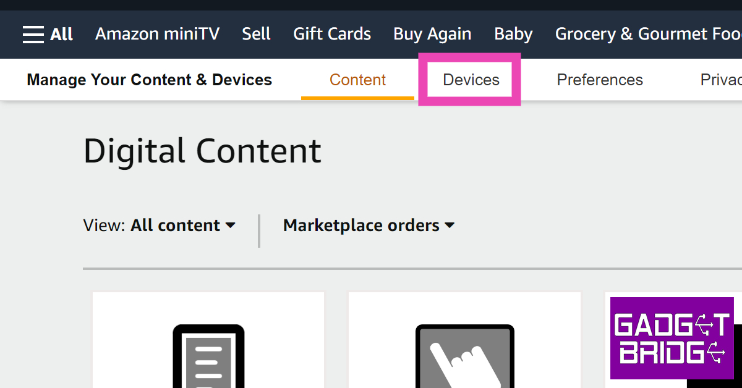
Task: Go to Gift Cards
Action: pyautogui.click(x=332, y=34)
